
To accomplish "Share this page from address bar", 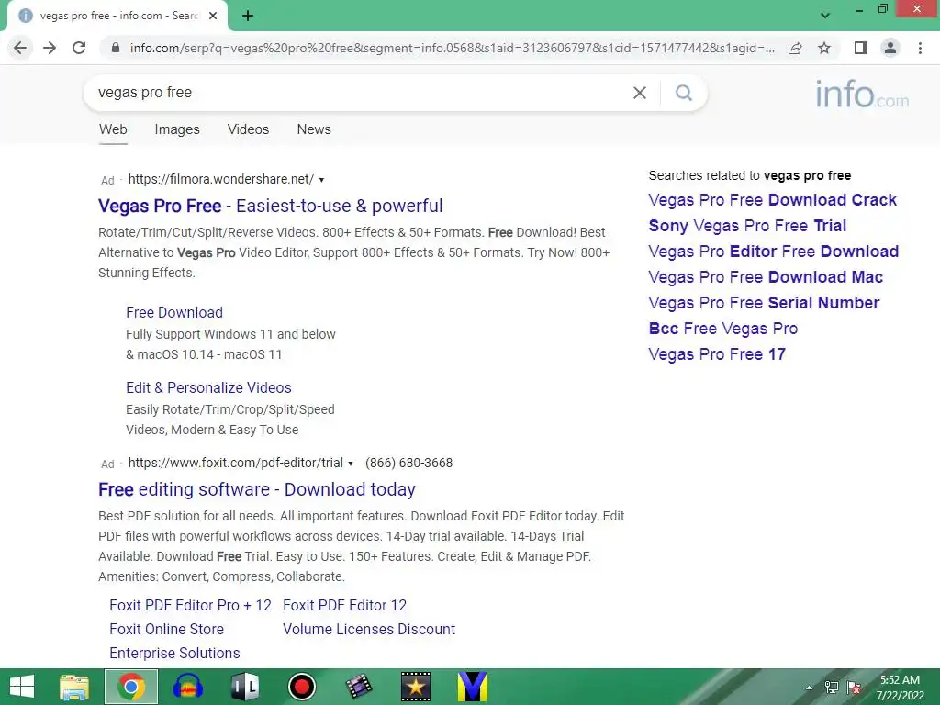I will (x=795, y=48).
